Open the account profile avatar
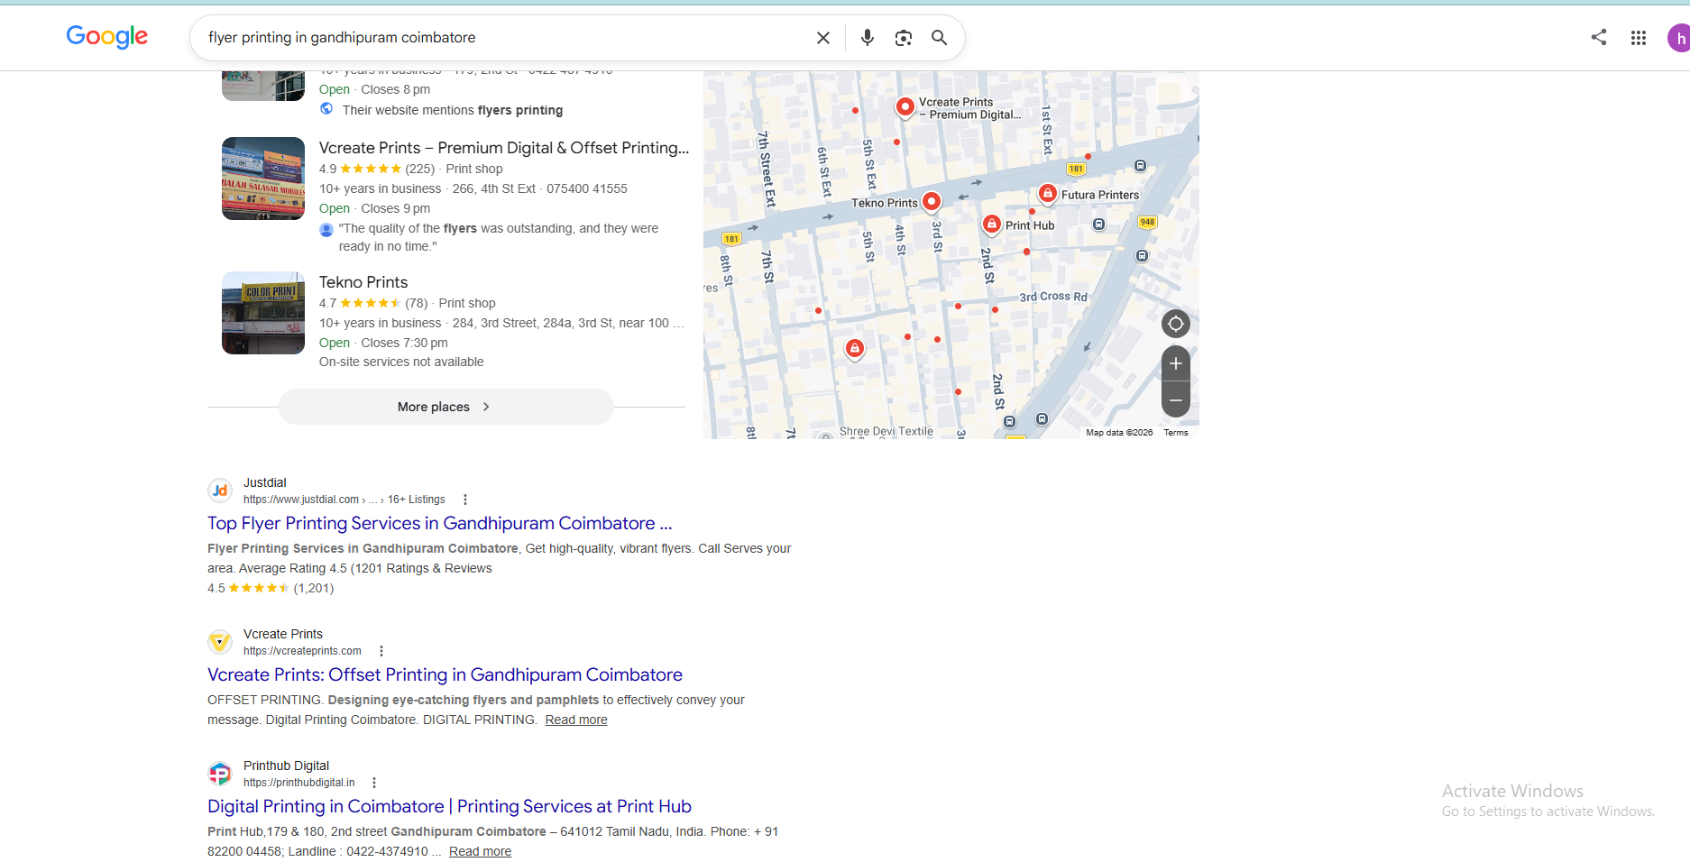 (x=1679, y=38)
